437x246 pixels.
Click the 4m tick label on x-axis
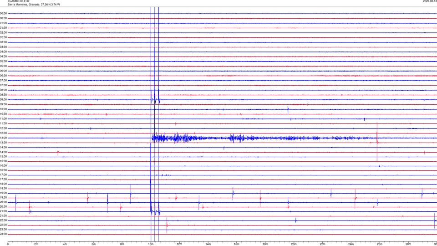(65, 244)
